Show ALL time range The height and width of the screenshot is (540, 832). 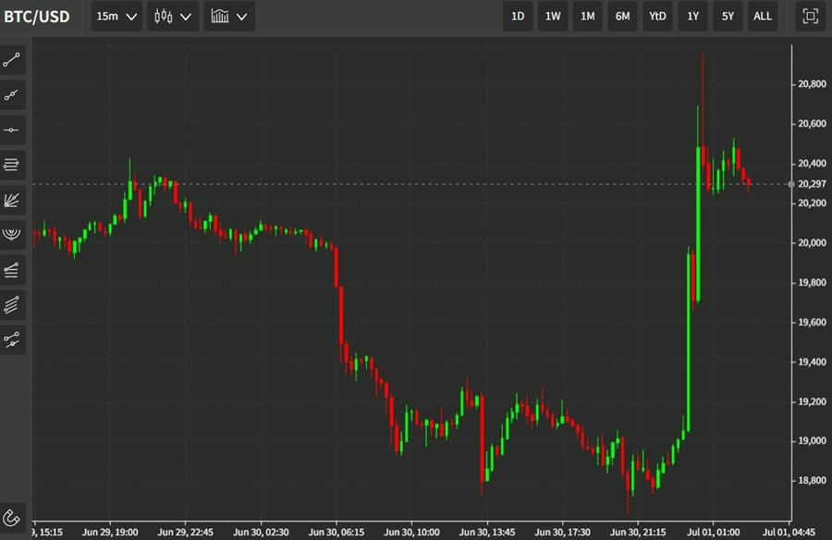pos(763,16)
